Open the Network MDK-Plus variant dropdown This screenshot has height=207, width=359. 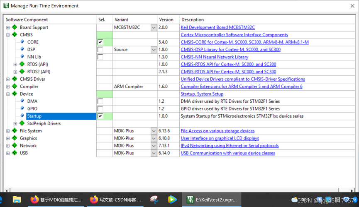[x=154, y=146]
